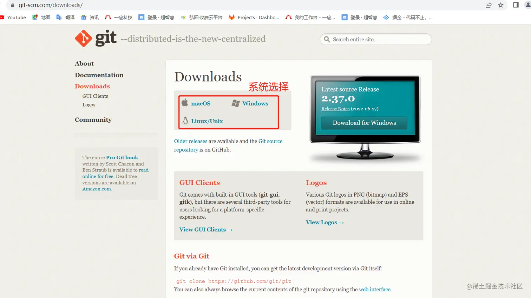Open the 弘阳·收费云平台 bookmark
This screenshot has height=298, width=531.
coord(202,18)
